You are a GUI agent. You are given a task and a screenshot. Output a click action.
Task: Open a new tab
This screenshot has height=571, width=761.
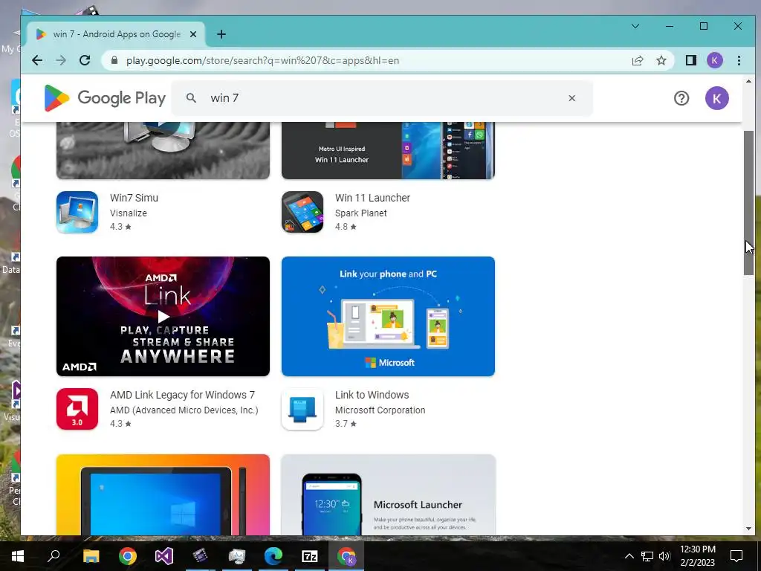[221, 34]
